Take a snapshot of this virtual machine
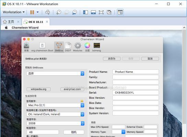This screenshot has width=187, height=137. click(59, 12)
